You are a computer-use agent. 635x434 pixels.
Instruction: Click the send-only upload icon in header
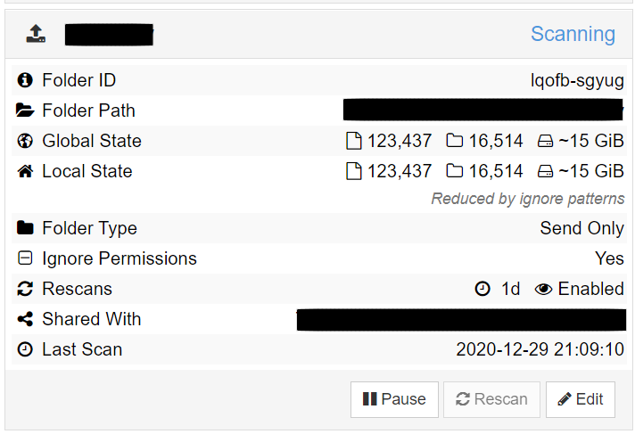[x=36, y=34]
